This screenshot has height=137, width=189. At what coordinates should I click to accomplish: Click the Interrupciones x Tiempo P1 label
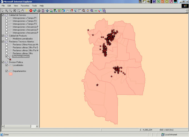(x=24, y=18)
